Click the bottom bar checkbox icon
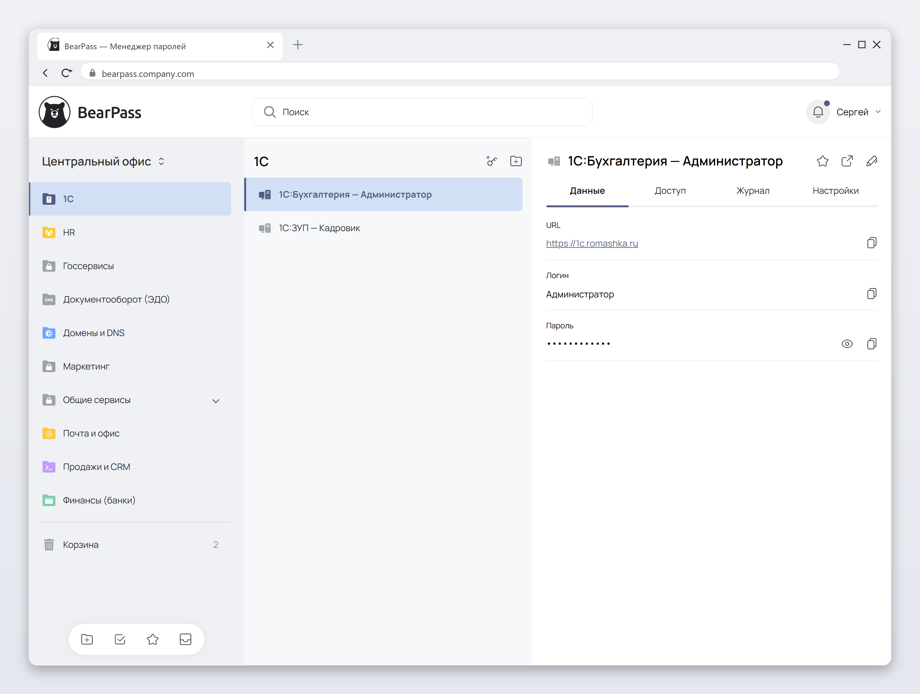Image resolution: width=920 pixels, height=694 pixels. 120,639
